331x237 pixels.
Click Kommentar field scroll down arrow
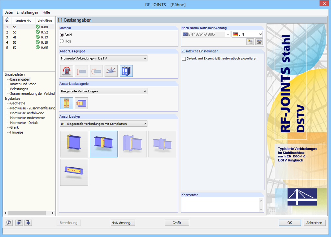(261, 209)
